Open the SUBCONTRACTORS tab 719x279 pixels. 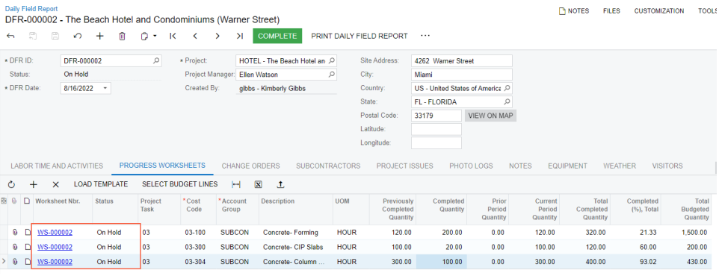pyautogui.click(x=328, y=166)
